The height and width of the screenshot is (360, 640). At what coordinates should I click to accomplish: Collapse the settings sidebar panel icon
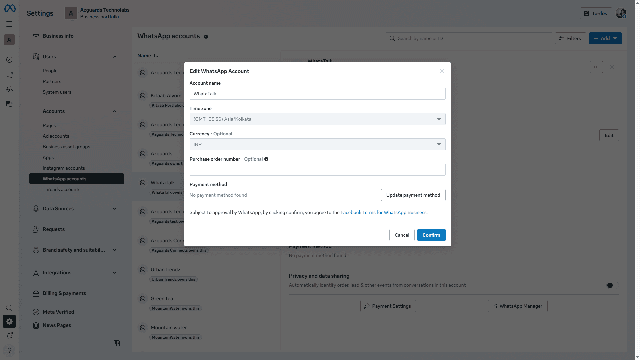pyautogui.click(x=117, y=343)
